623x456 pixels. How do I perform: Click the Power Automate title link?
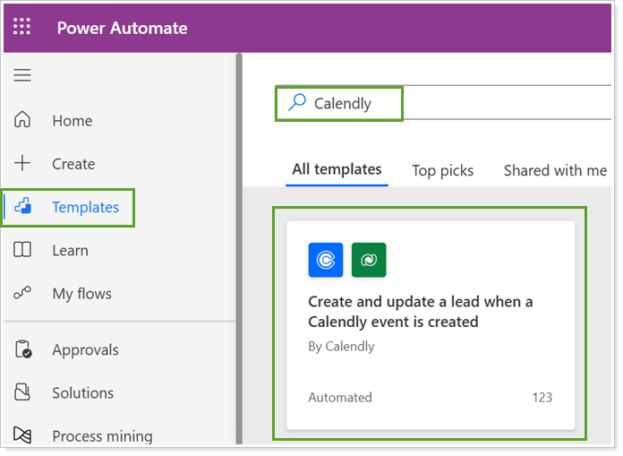[x=122, y=28]
